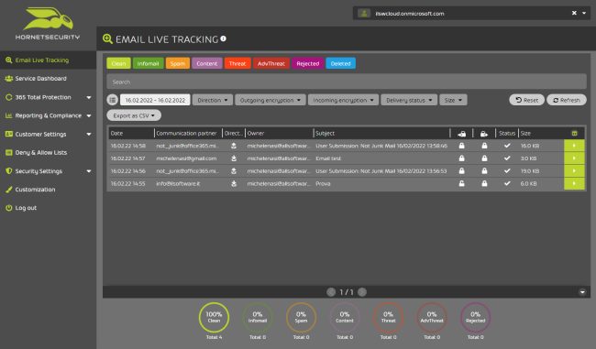The image size is (596, 349).
Task: Click the 0% AdvThreat statistics circle
Action: [x=432, y=318]
